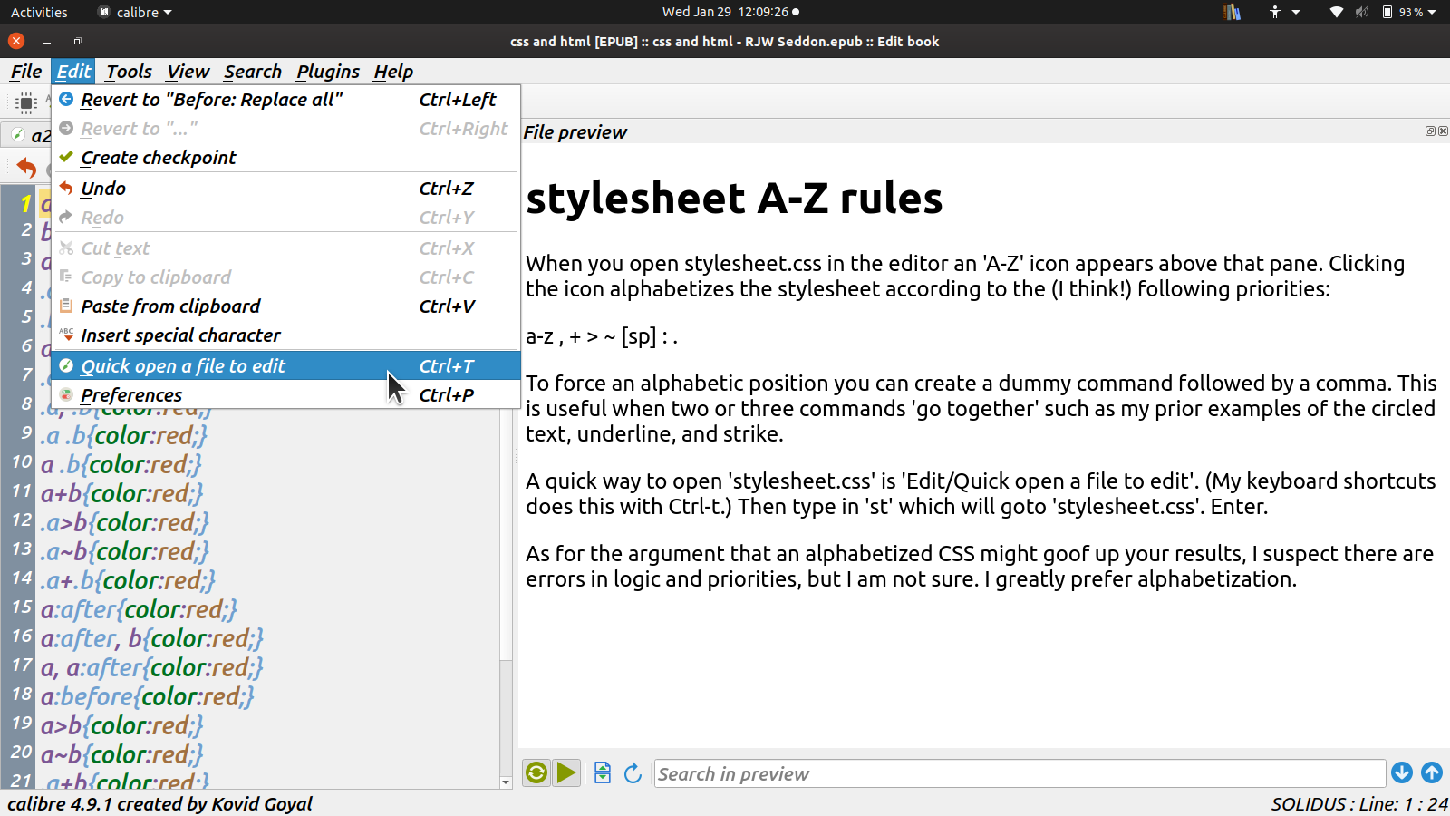Click the Search in preview field
The image size is (1450, 816).
pos(1019,773)
